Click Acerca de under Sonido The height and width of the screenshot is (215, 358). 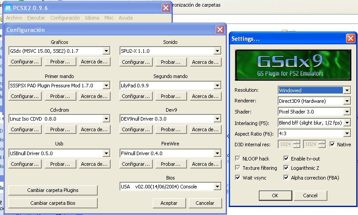pos(206,62)
